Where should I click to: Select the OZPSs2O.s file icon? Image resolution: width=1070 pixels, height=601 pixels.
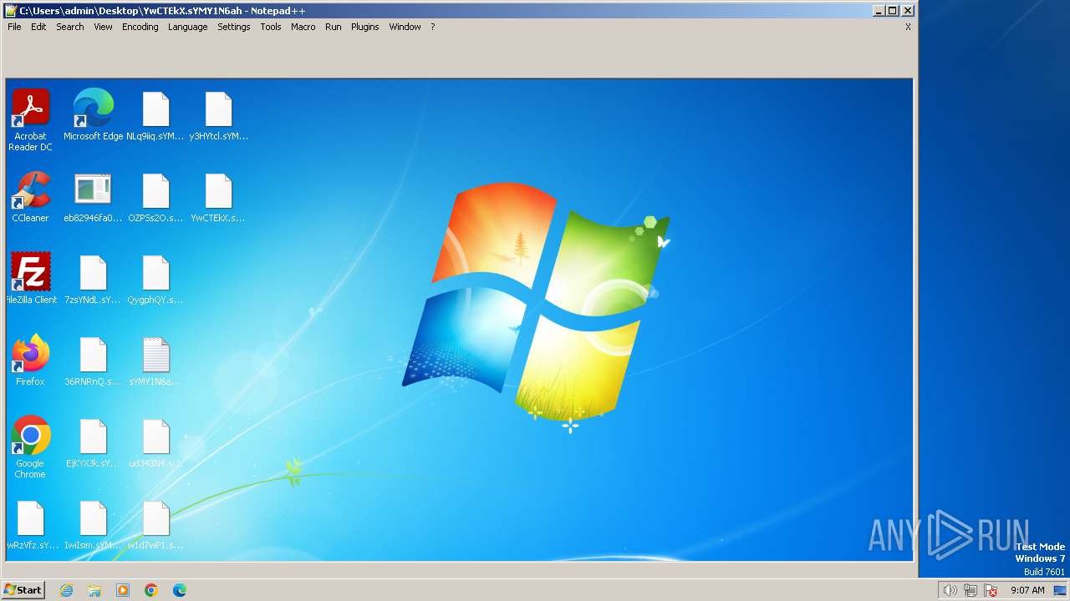[x=155, y=197]
